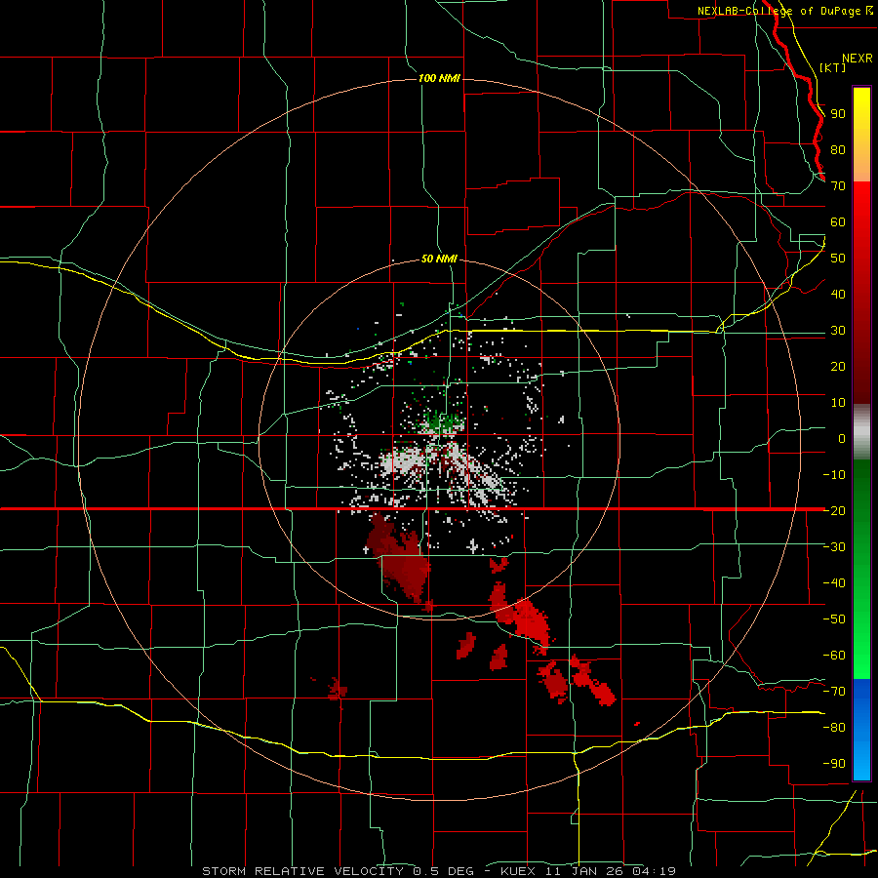
Task: Click the "100 NMI" range ring label
Action: (439, 78)
